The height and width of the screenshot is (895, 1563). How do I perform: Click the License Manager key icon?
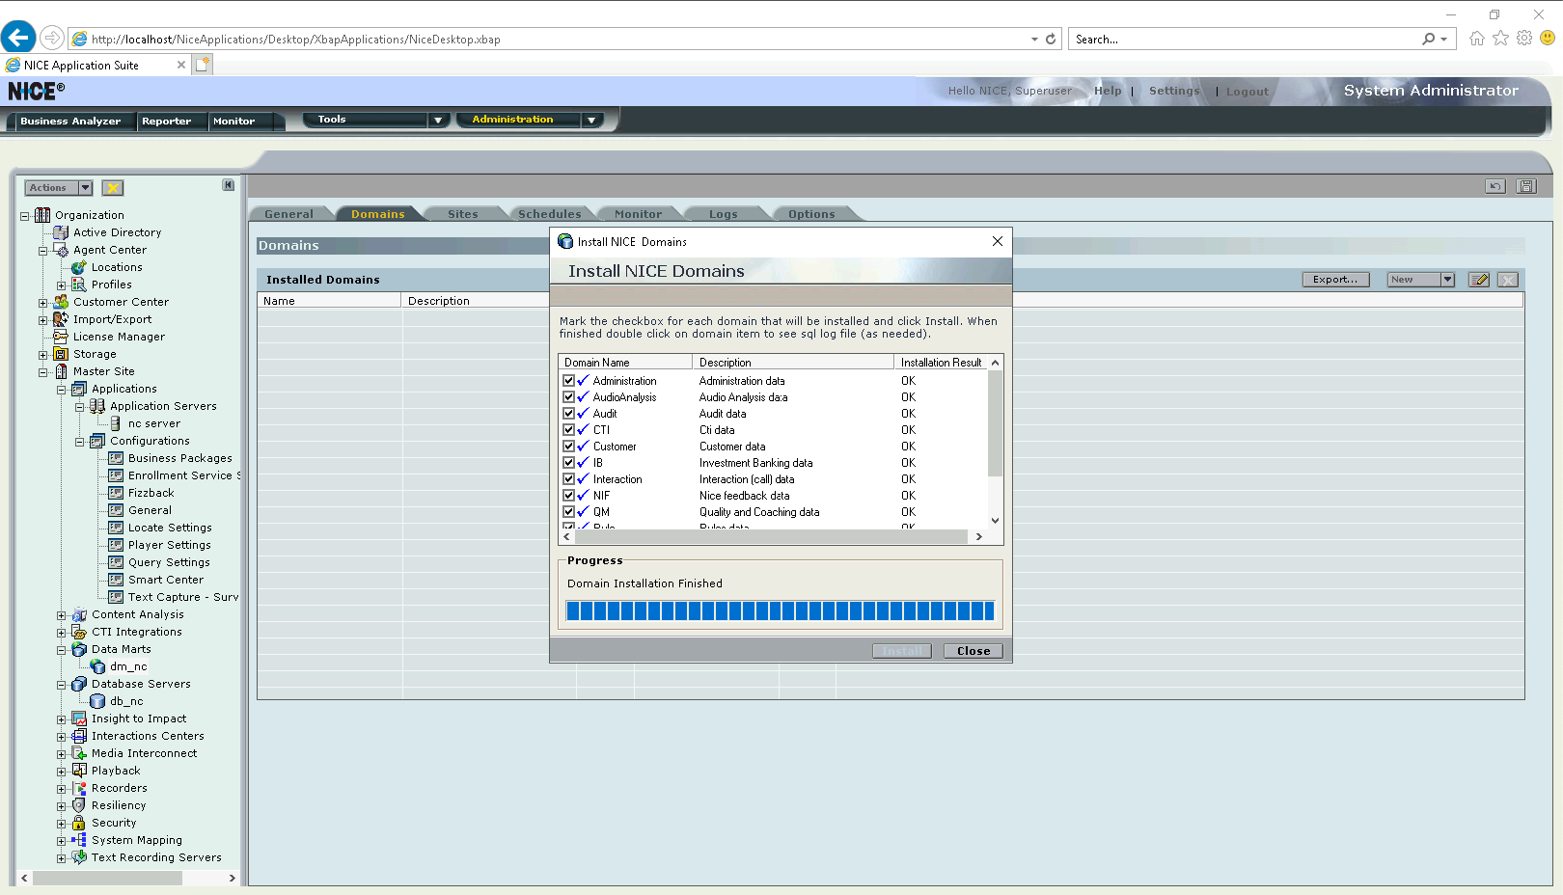(61, 337)
